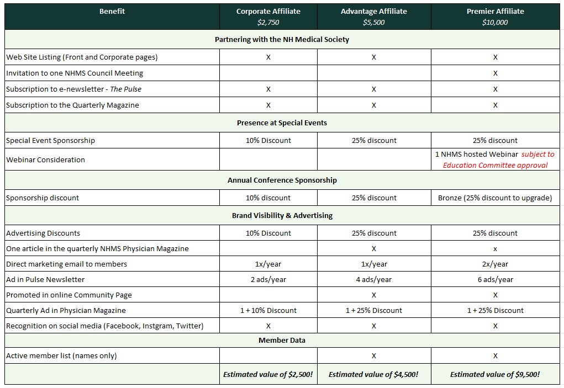Click the Recognition on social media row label
Screen dimensions: 564x388
point(104,326)
